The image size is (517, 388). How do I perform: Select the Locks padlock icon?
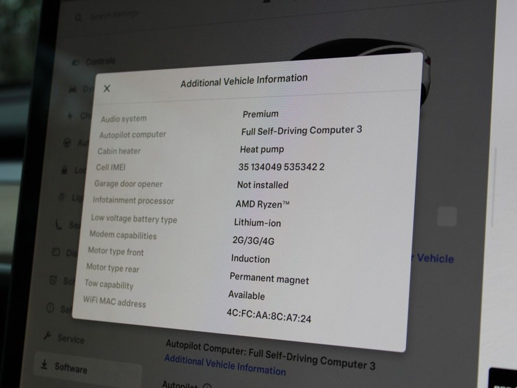[x=64, y=170]
